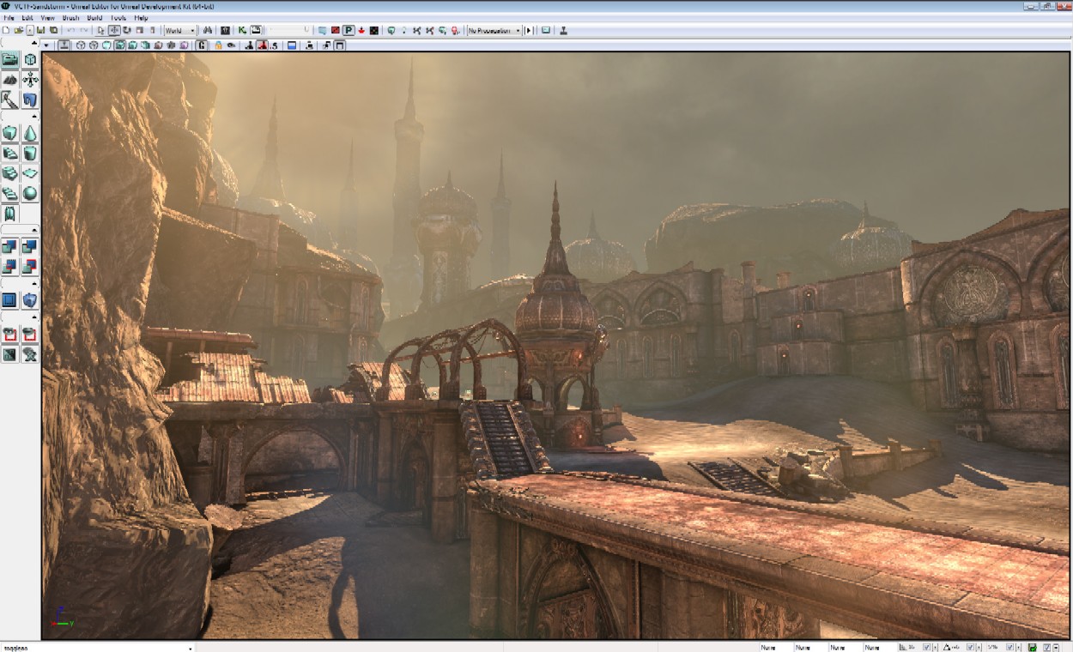Open the World coordinate system dropdown

[180, 30]
